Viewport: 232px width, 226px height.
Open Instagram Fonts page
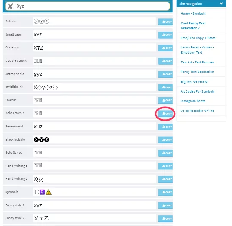192,101
